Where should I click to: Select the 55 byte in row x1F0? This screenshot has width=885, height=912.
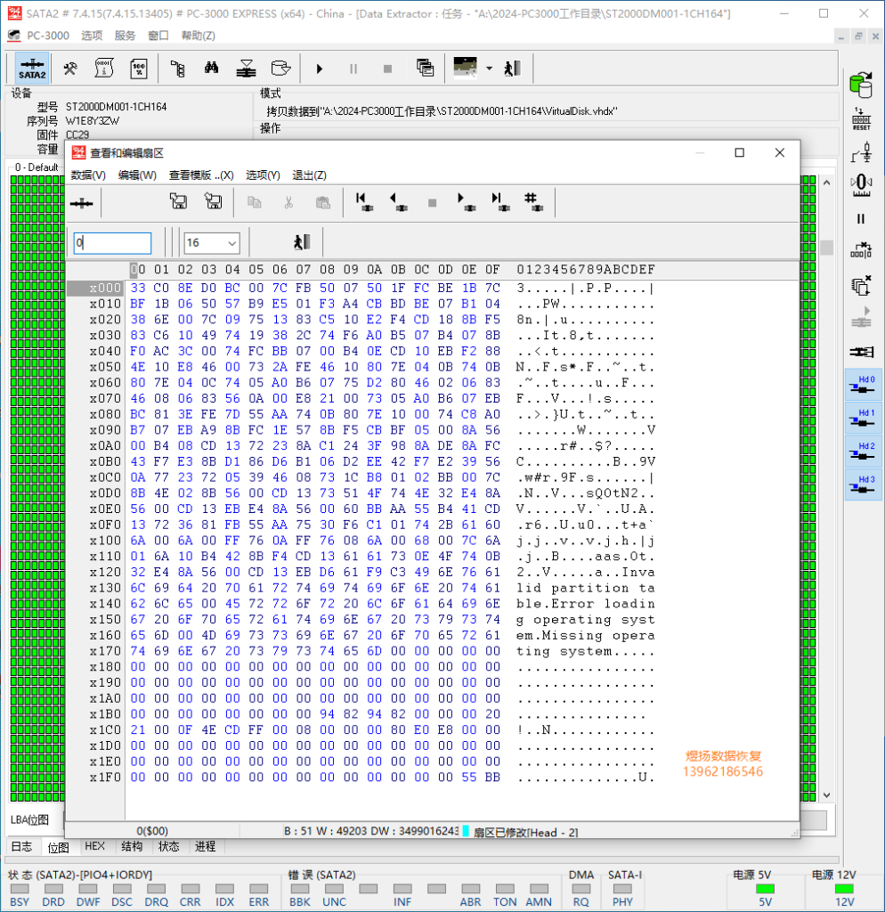(469, 777)
